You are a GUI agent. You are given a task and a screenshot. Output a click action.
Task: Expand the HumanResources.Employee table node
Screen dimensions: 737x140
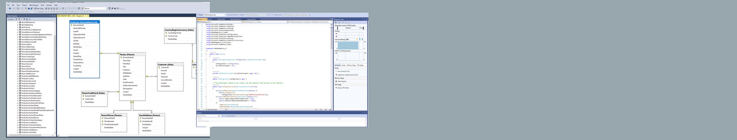coord(18,32)
